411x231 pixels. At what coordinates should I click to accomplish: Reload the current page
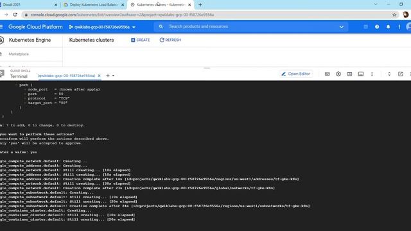pyautogui.click(x=15, y=15)
